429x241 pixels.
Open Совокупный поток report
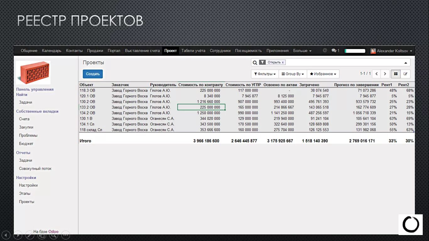coord(35,169)
